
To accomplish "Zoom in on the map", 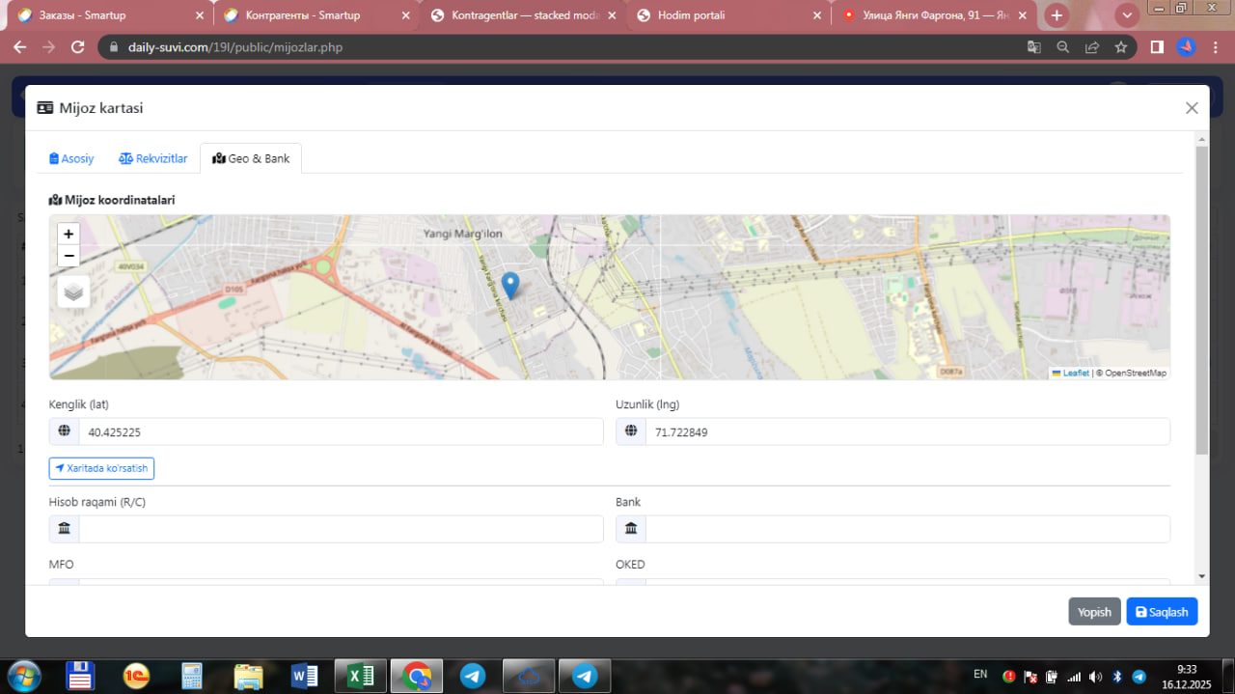I will [x=69, y=234].
